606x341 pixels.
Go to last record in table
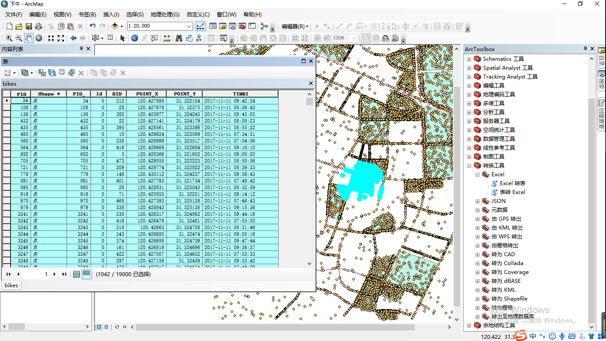tap(64, 274)
